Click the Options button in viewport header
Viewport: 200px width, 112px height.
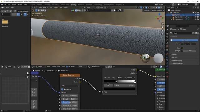pos(147,10)
